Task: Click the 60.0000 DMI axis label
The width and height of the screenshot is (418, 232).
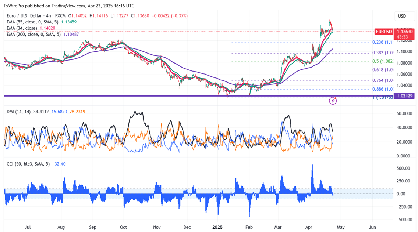Action: [x=404, y=113]
